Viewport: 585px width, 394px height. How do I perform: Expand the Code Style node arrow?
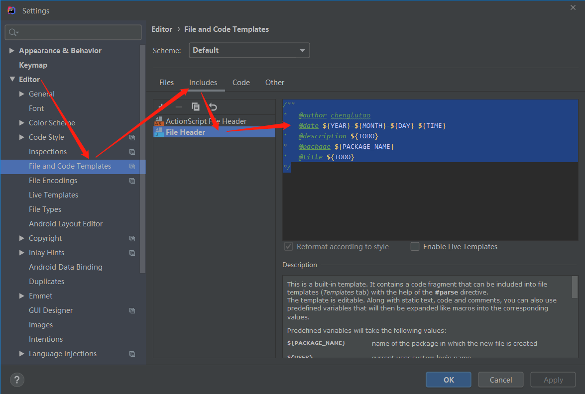tap(21, 137)
